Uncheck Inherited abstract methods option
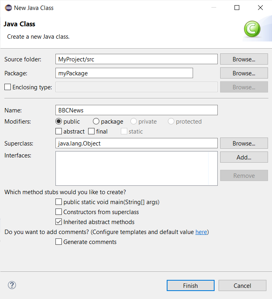272x299 pixels. [59, 222]
